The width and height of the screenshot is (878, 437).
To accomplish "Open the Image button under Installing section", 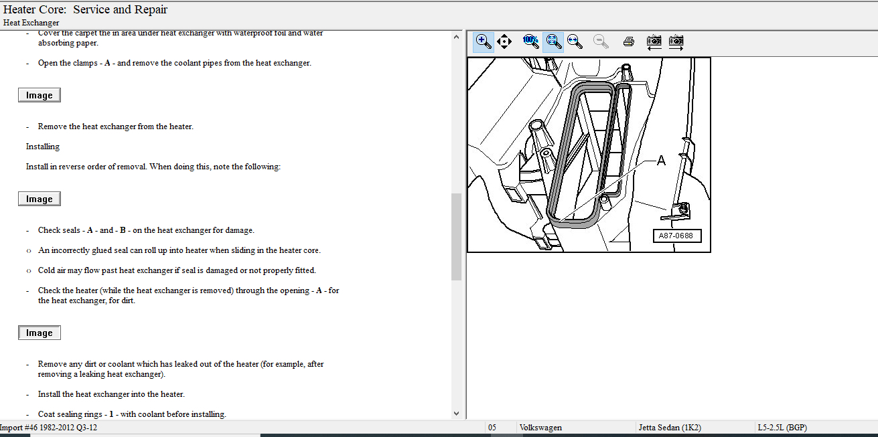I will (x=40, y=199).
